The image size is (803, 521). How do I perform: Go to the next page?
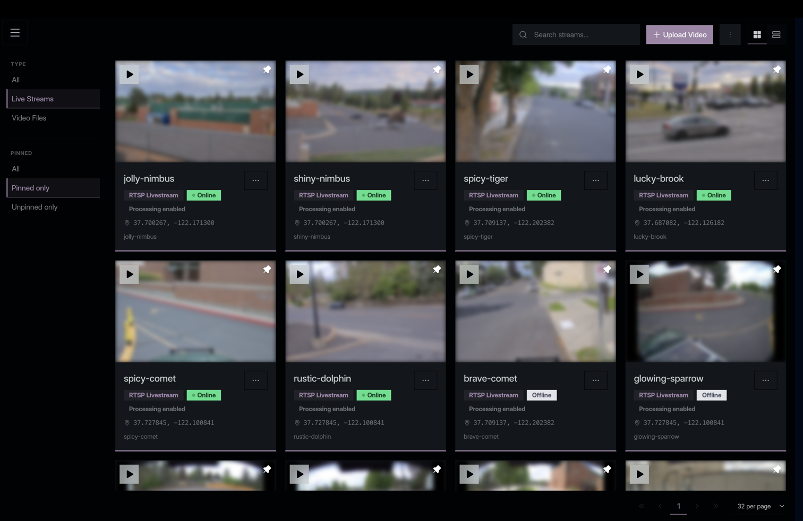[x=697, y=506]
